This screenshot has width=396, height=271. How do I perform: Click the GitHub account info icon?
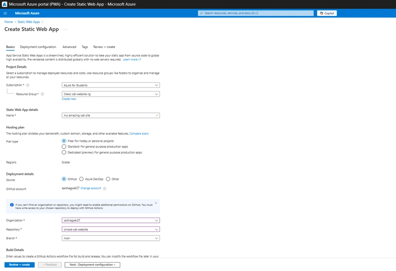tap(105, 189)
